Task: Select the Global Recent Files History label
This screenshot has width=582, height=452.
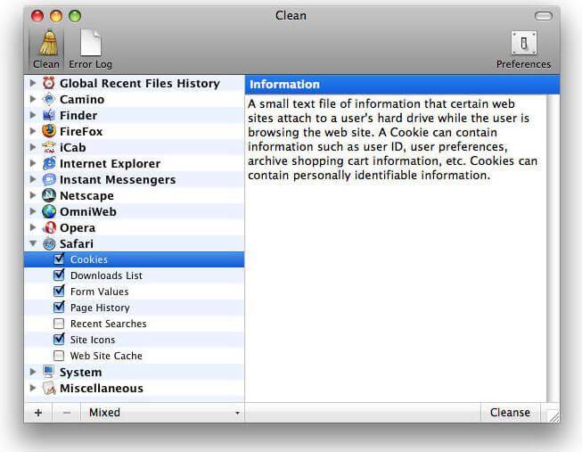Action: point(140,83)
